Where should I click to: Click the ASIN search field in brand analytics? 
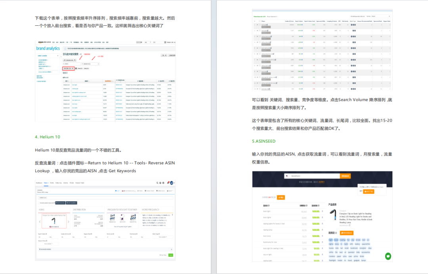pyautogui.click(x=90, y=64)
